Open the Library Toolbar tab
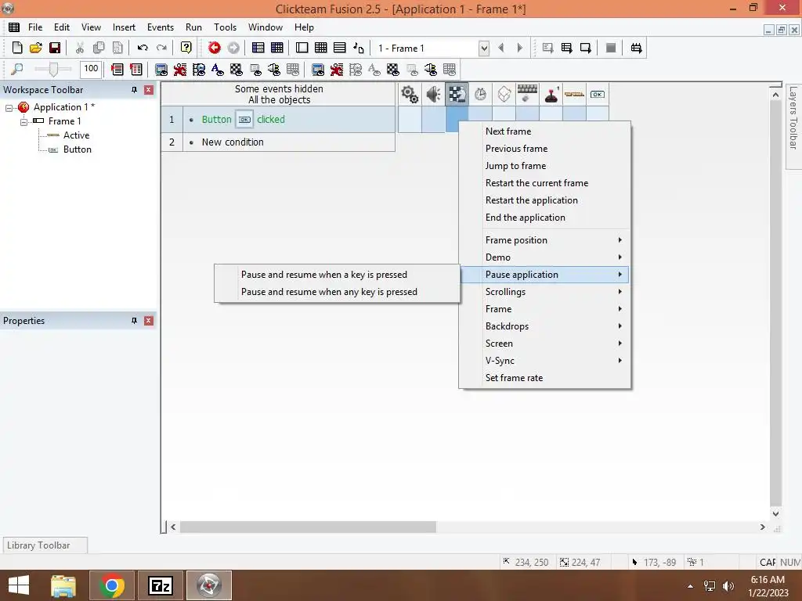The height and width of the screenshot is (601, 802). tap(45, 545)
